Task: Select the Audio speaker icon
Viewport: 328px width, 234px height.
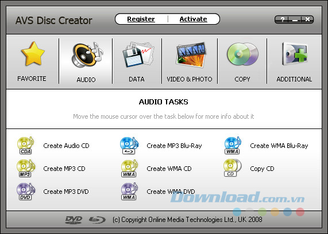Action: 87,54
